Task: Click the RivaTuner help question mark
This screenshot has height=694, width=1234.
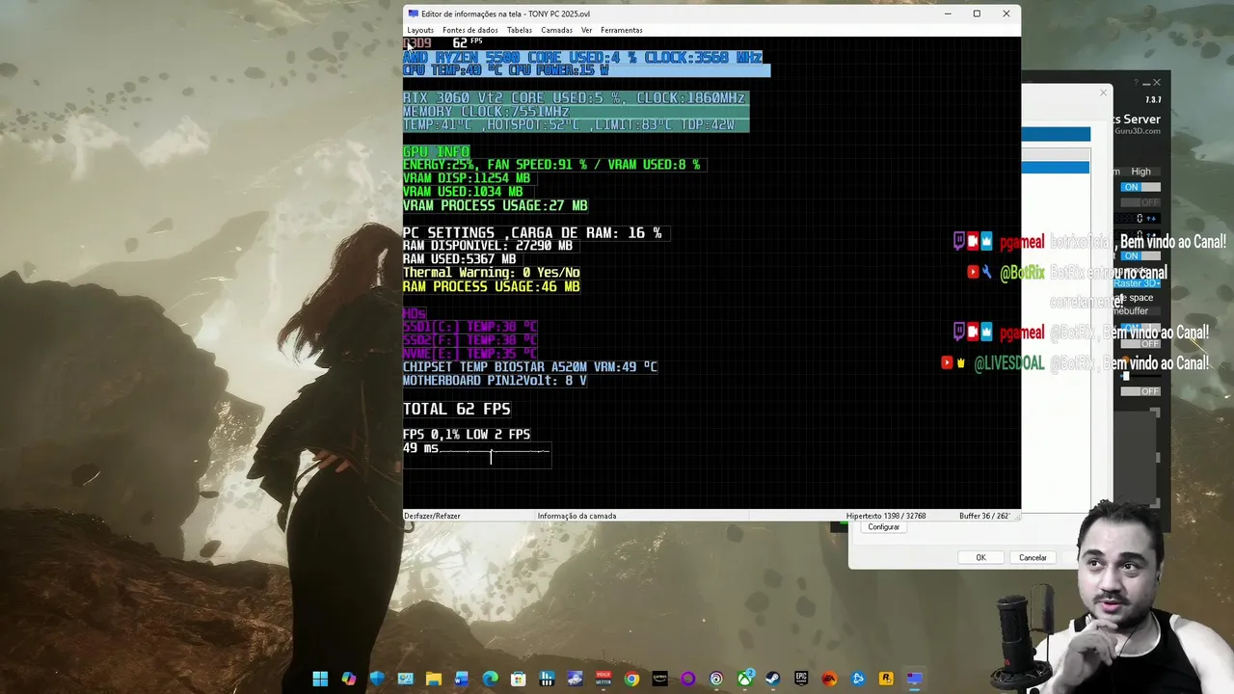Action: [1136, 82]
